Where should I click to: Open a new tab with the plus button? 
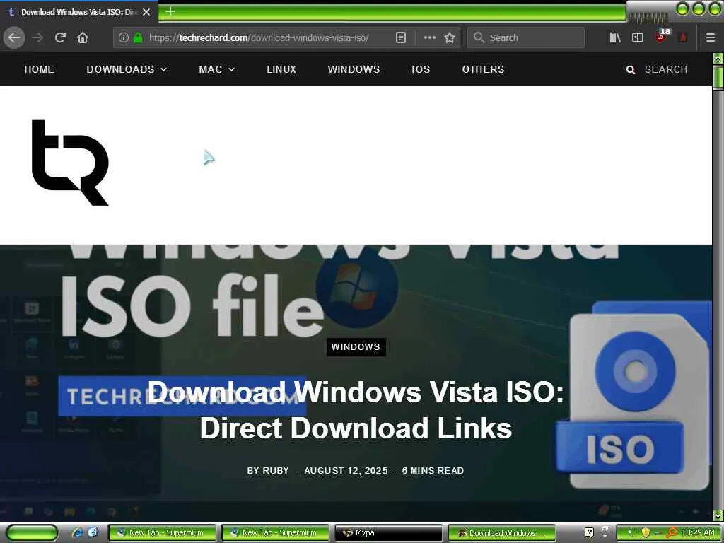170,11
